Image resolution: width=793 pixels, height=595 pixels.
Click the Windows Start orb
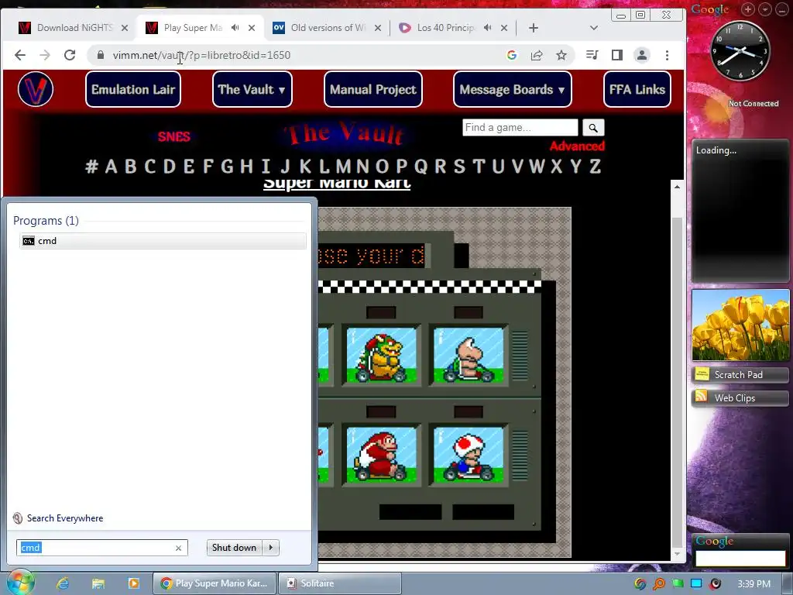tap(19, 583)
